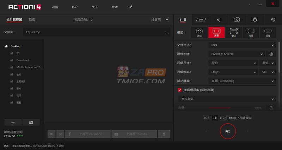Select the BT folder
282x150 pixels.
click(18, 53)
